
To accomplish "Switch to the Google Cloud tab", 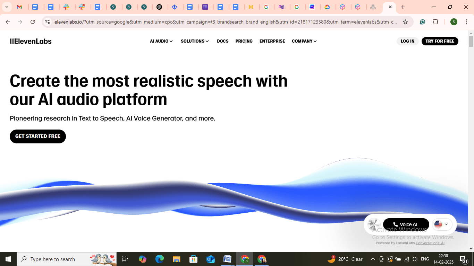I will (327, 7).
